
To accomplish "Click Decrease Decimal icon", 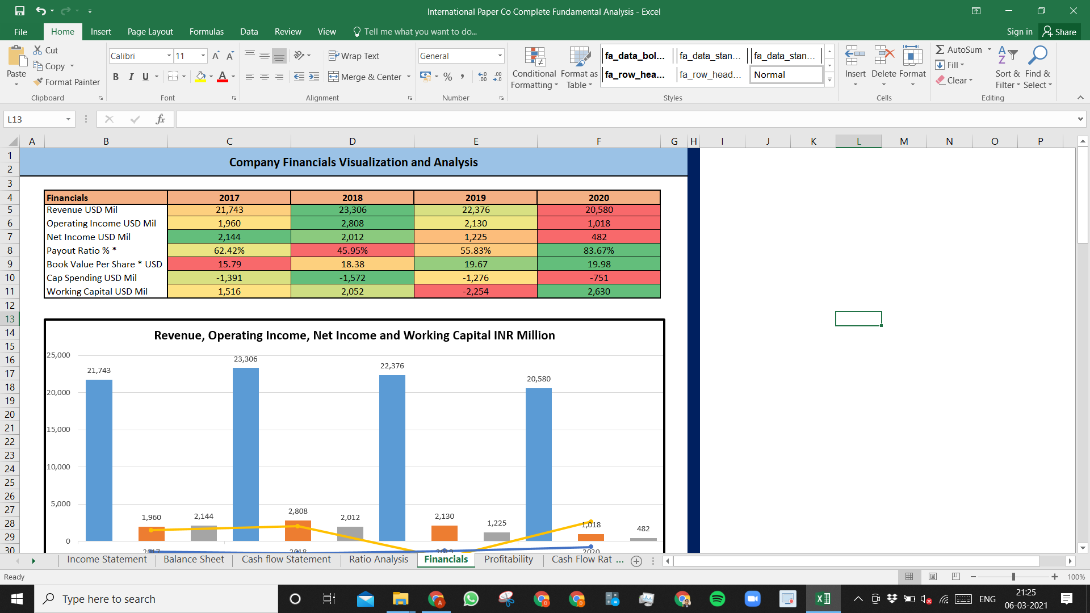I will pyautogui.click(x=497, y=77).
